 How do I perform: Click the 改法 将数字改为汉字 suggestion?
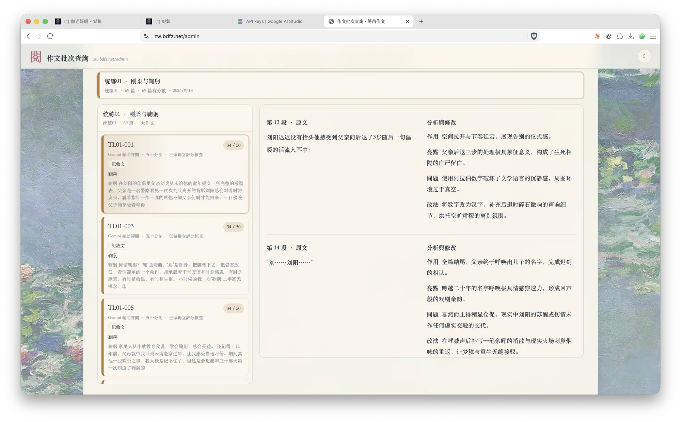click(496, 210)
